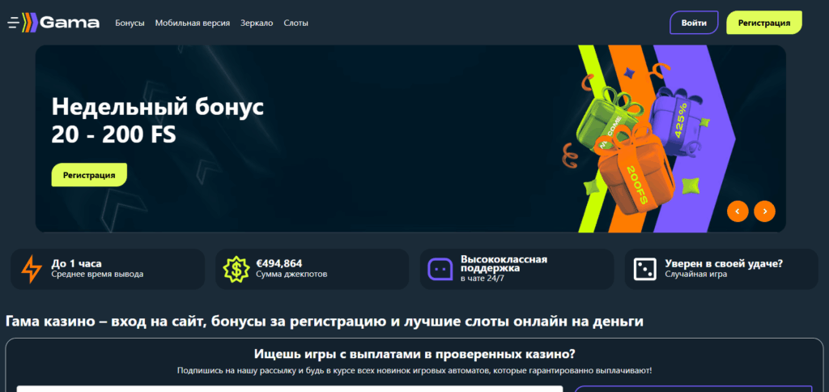Click 'Ищешь игры с выплатами' heading
The height and width of the screenshot is (392, 829).
[414, 354]
